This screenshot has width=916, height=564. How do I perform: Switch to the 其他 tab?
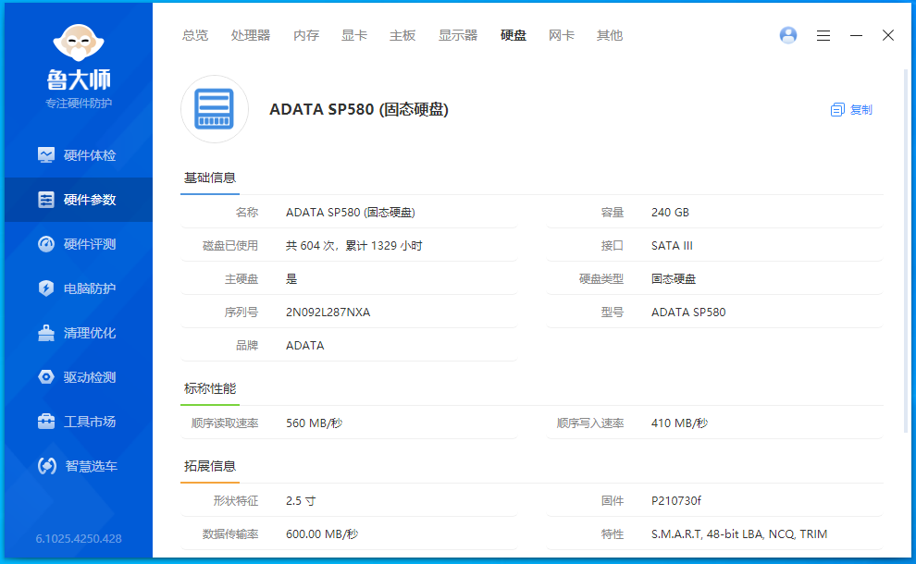click(x=610, y=36)
